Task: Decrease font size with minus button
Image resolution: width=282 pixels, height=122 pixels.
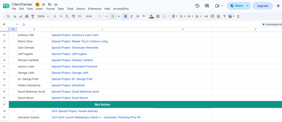Action: coord(106,16)
